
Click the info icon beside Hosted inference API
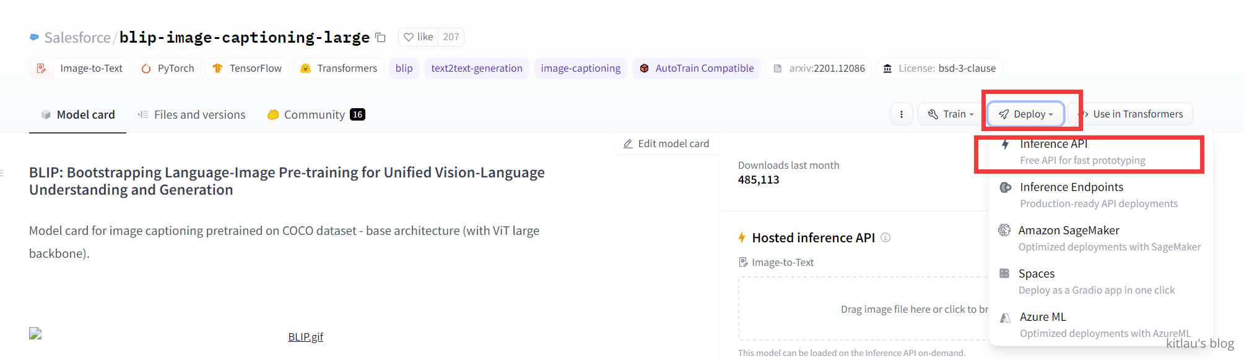pos(885,237)
